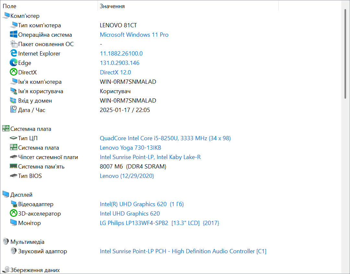
Task: Click the Пакет оновлення ОС icon
Action: click(14, 44)
